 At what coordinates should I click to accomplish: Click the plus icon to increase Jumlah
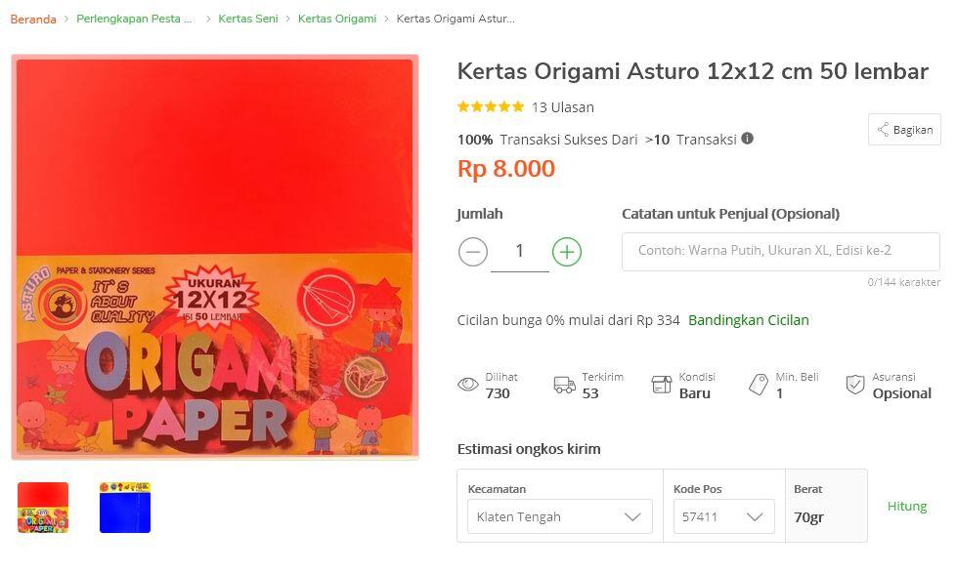[567, 251]
